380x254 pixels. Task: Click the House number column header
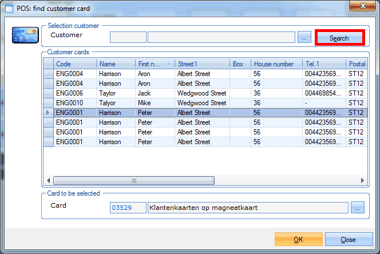[276, 64]
